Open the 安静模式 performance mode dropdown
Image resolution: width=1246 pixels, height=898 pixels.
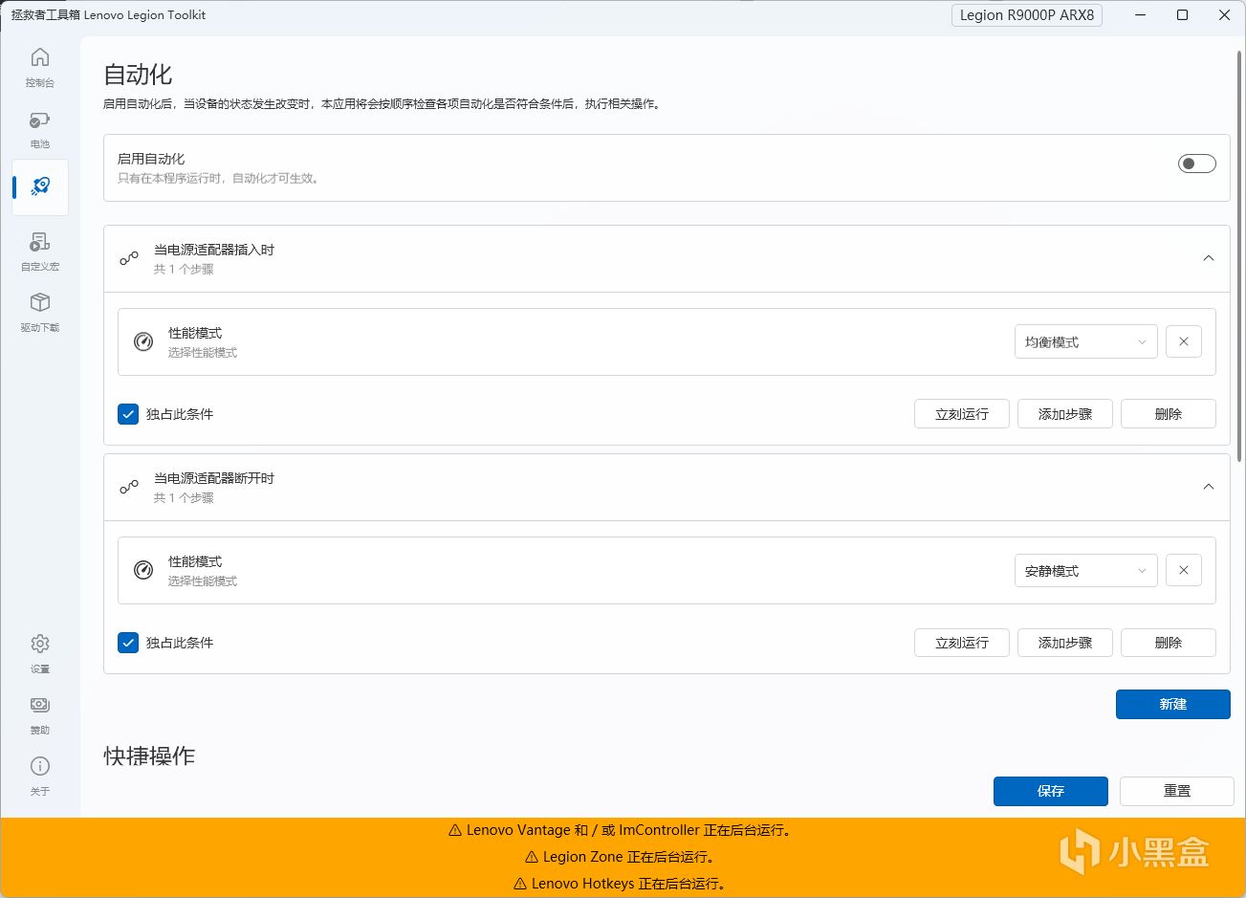coord(1085,570)
